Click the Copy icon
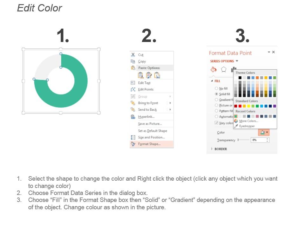 click(133, 61)
